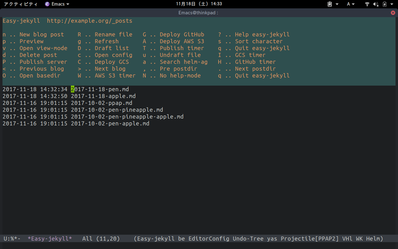Click the http://example.org/_posts URL
Screen dimensions: 398x249
pos(90,21)
